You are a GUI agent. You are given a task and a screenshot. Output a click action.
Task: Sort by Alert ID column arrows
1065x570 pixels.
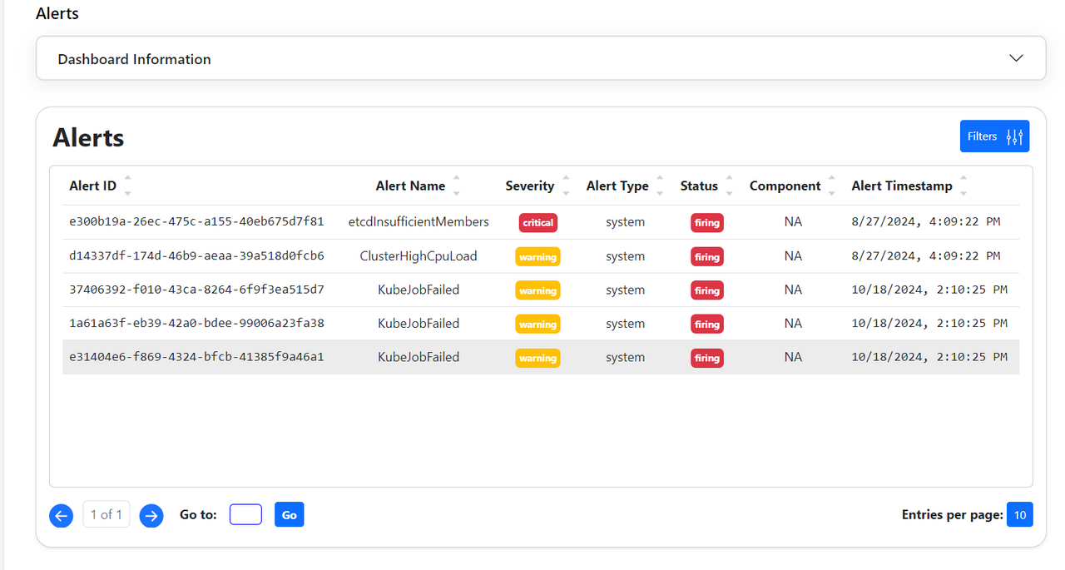127,186
